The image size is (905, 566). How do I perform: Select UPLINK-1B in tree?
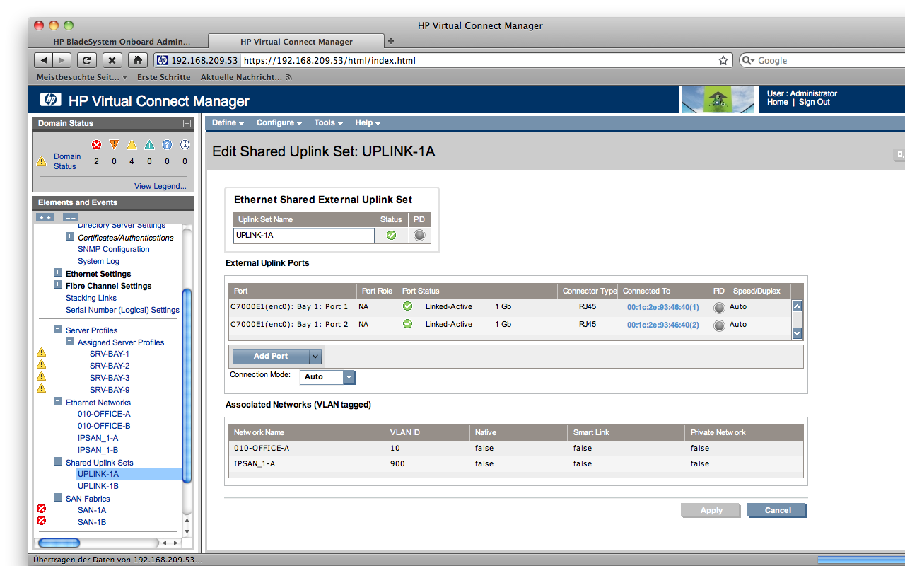point(98,486)
